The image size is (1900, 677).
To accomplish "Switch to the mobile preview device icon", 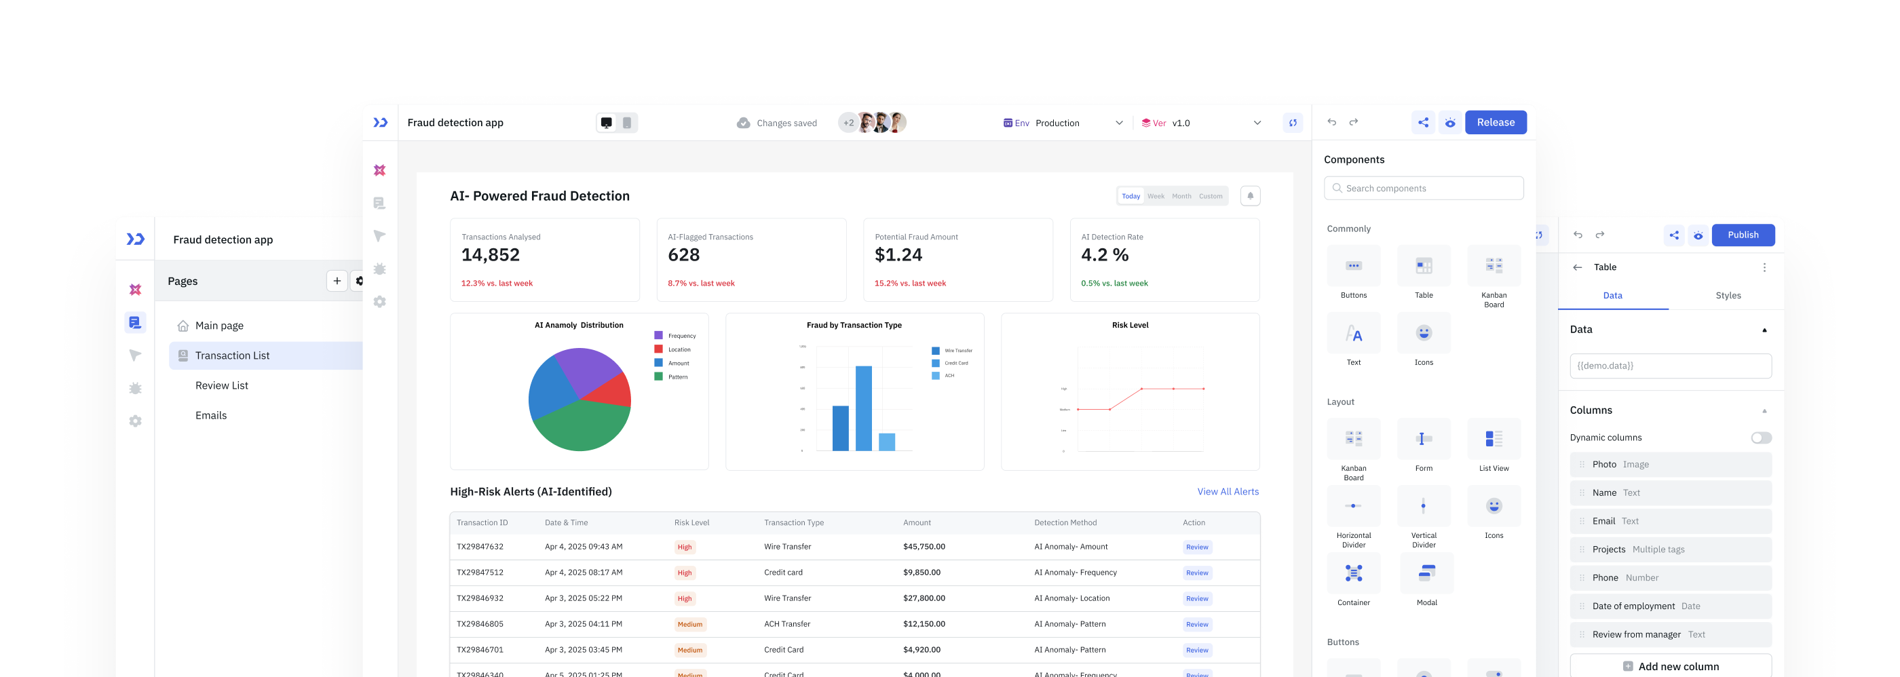I will 626,123.
